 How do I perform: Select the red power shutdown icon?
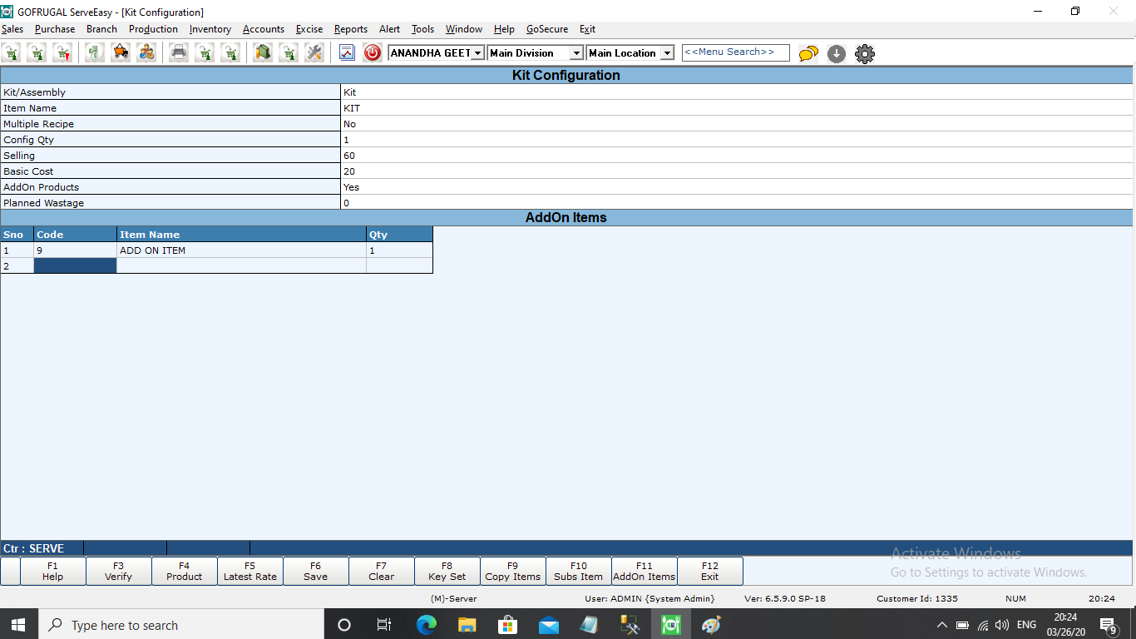click(x=372, y=52)
